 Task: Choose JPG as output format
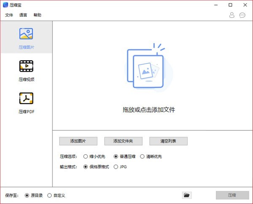[116, 166]
